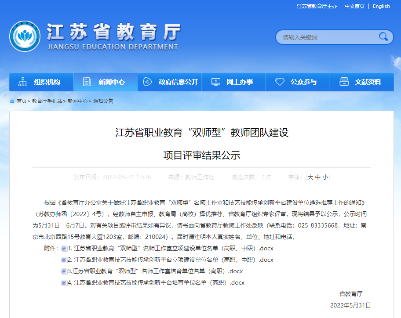This screenshot has height=318, width=401.
Task: Open the 组织机构 menu
Action: (x=41, y=82)
